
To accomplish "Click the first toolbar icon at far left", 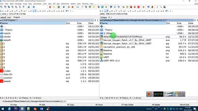I will click(x=2, y=7).
